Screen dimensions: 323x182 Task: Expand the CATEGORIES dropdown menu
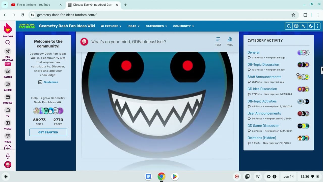156,26
